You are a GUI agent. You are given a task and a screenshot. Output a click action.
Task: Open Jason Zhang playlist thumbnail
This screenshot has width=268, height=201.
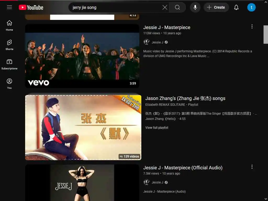[83, 127]
